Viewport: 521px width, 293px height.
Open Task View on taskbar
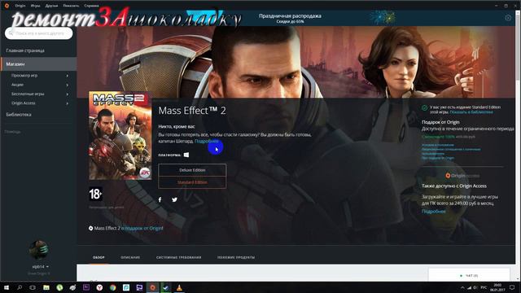[33, 287]
